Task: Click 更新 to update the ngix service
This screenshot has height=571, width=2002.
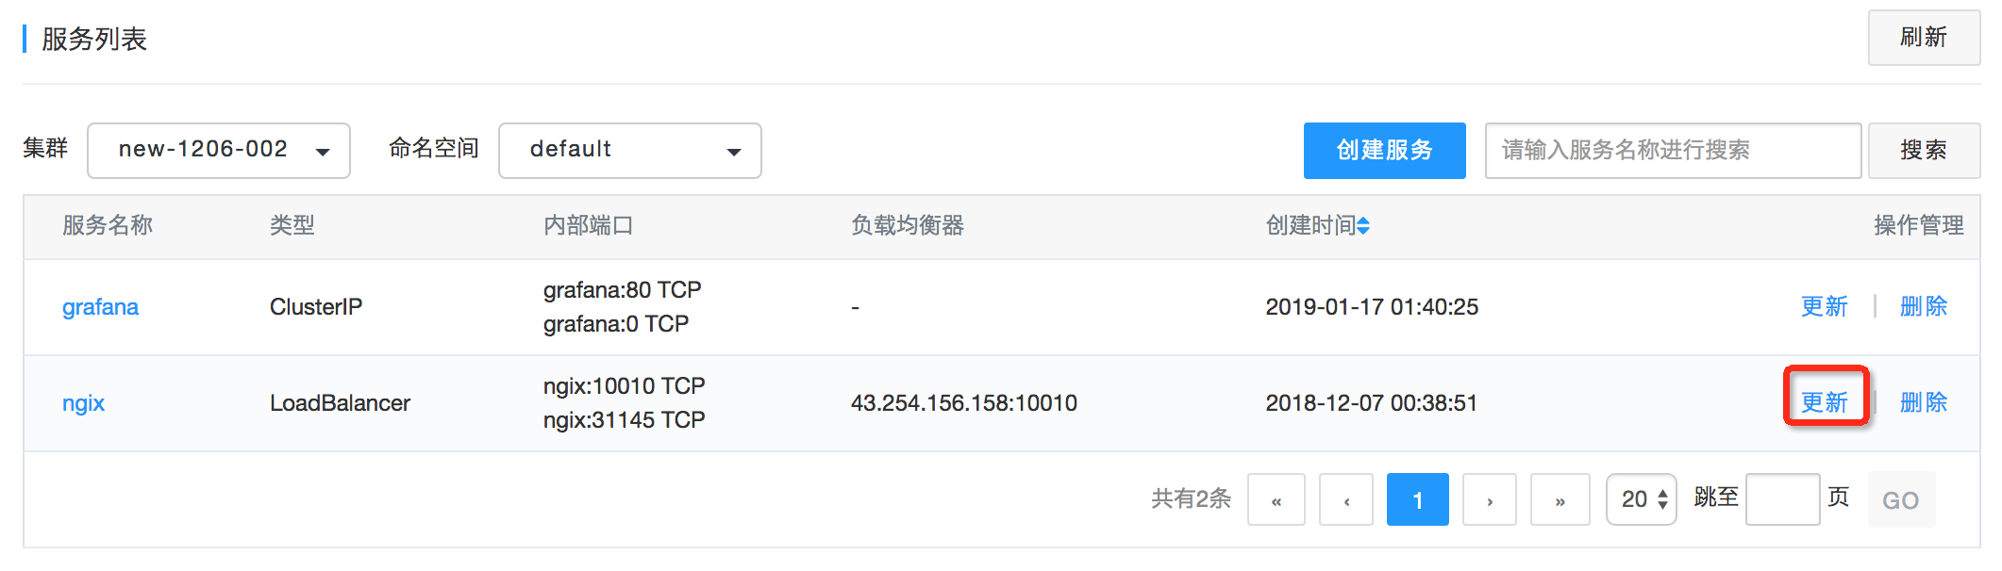Action: [1824, 402]
